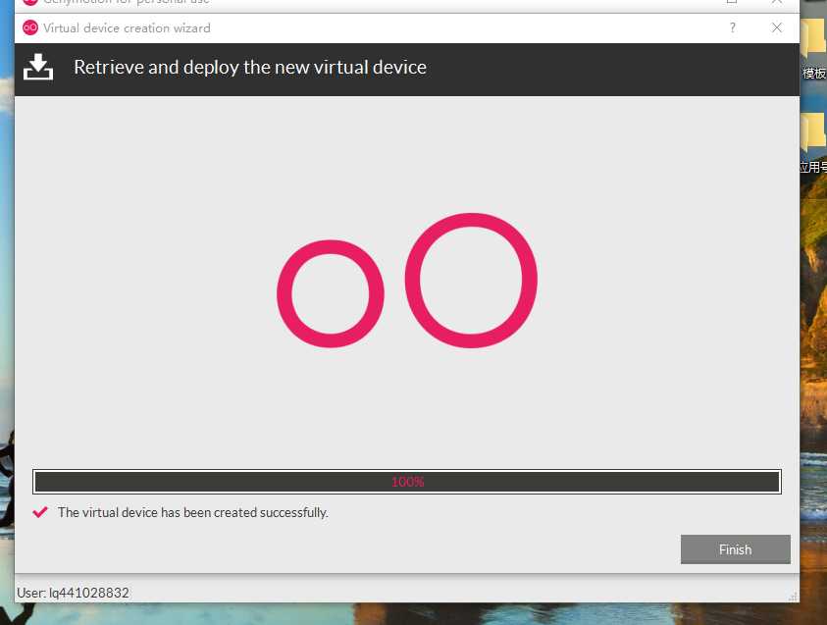Click the 100% progress bar
Image resolution: width=827 pixels, height=625 pixels.
[407, 482]
